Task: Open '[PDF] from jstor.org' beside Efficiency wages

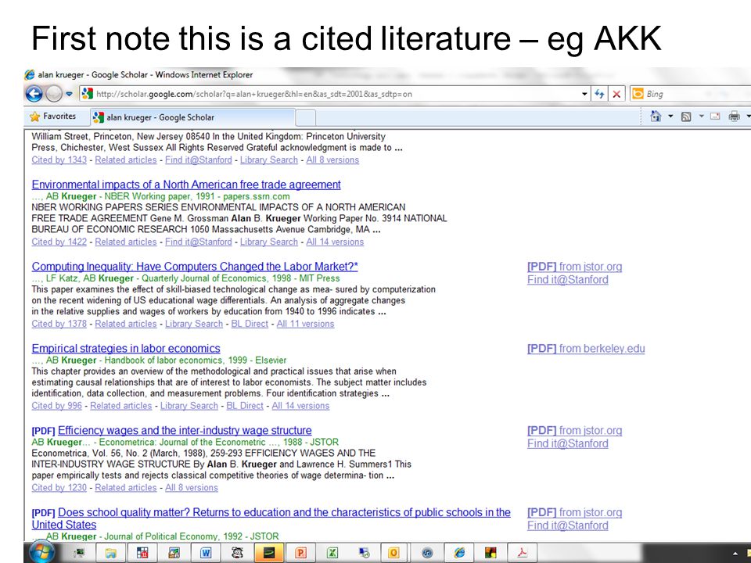Action: coord(574,430)
